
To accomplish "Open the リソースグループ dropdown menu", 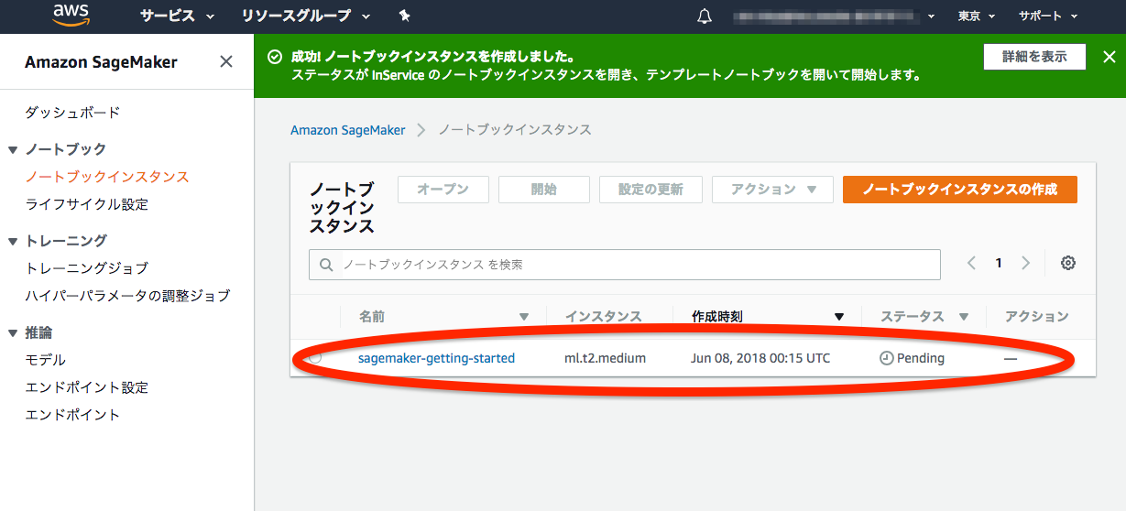I will 306,16.
